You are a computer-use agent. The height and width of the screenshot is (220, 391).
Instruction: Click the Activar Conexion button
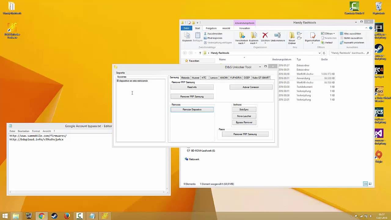(251, 87)
